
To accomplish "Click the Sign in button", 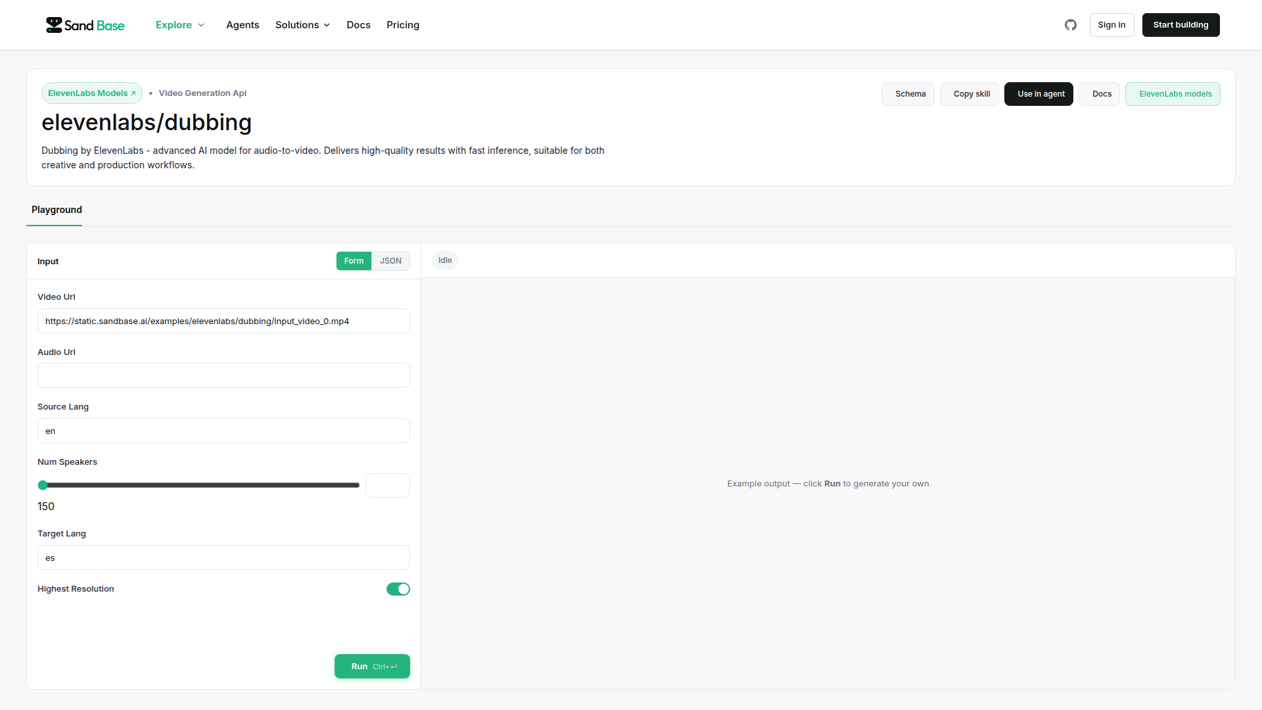I will 1111,25.
